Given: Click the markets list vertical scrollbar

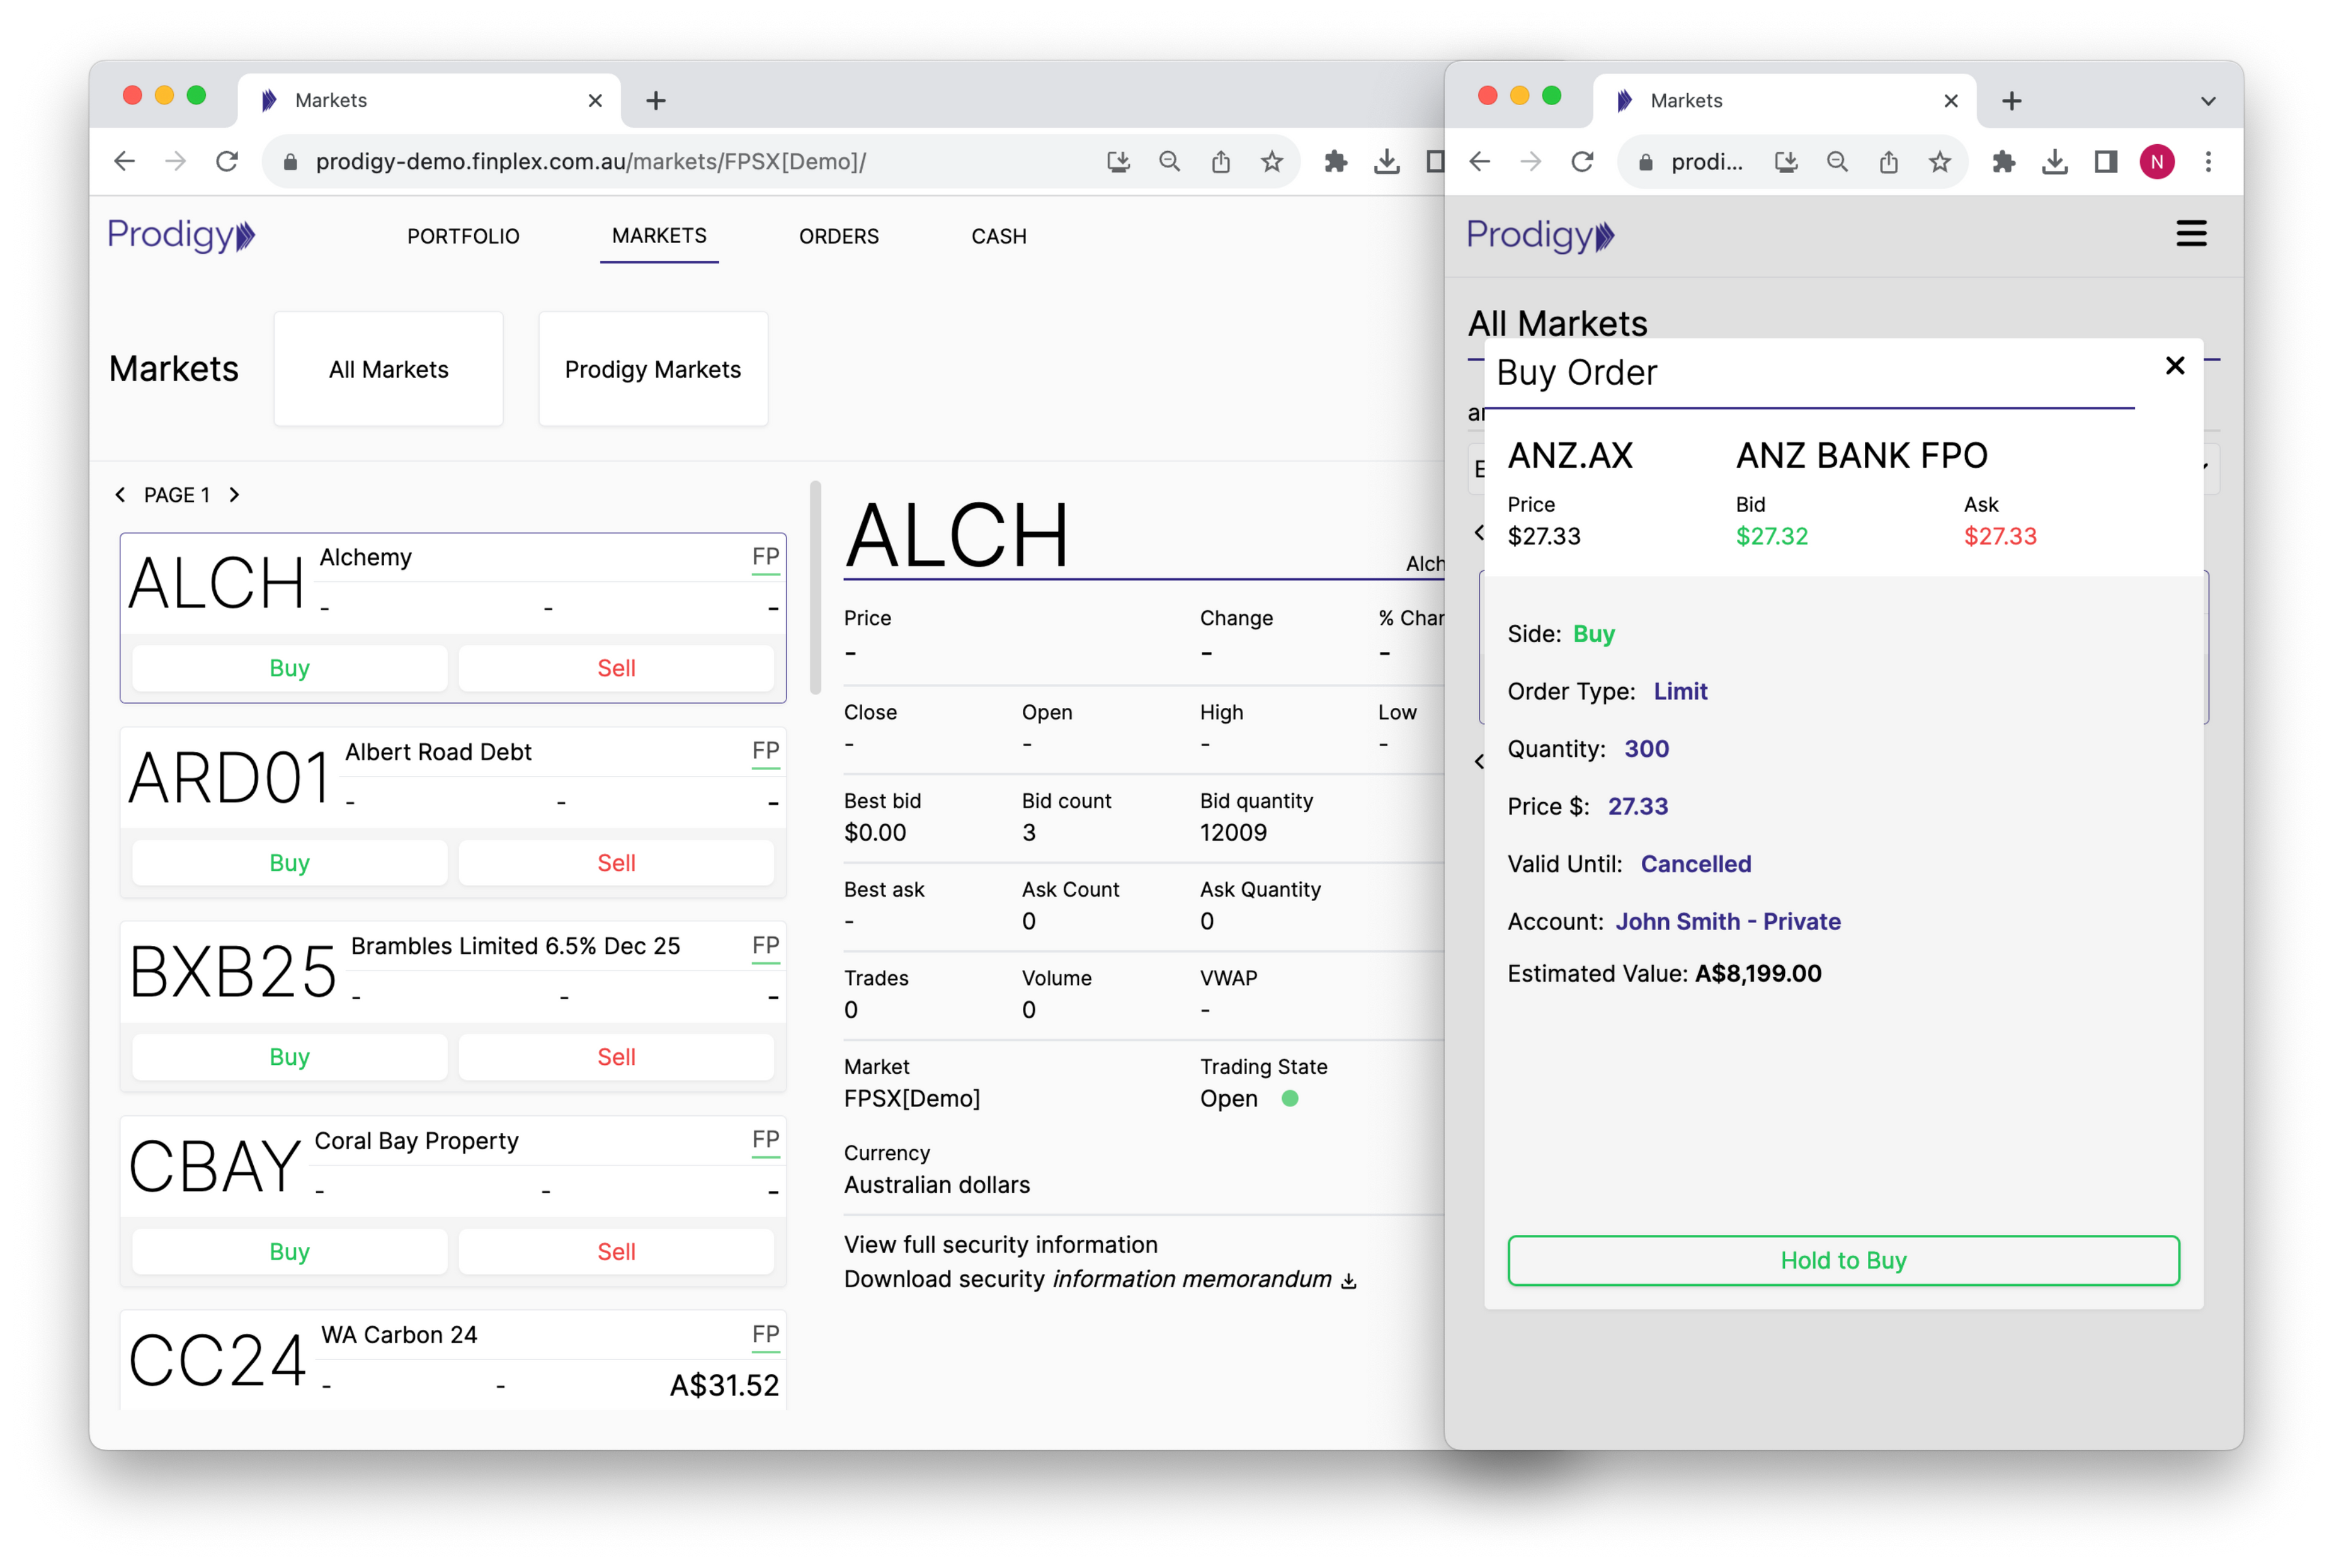Looking at the screenshot, I should point(815,588).
